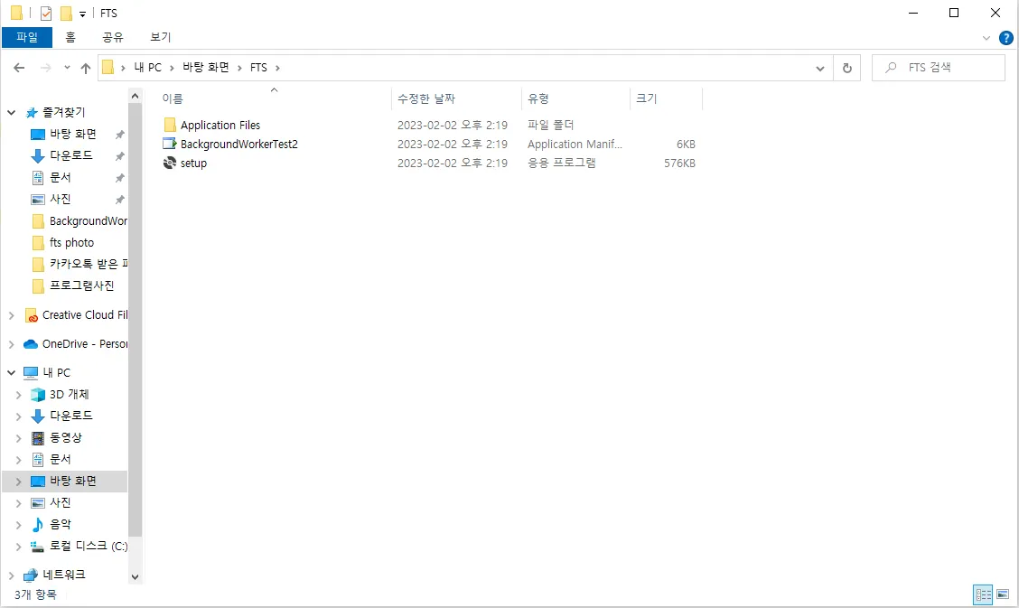
Task: Select the Application Files folder icon
Action: [x=170, y=125]
